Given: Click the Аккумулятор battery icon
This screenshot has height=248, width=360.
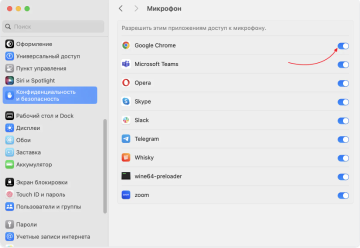Looking at the screenshot, I should click(9, 164).
